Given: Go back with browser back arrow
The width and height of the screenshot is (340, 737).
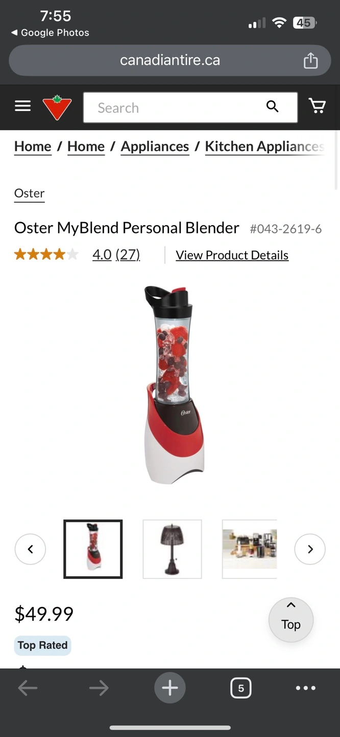Looking at the screenshot, I should click(x=28, y=688).
